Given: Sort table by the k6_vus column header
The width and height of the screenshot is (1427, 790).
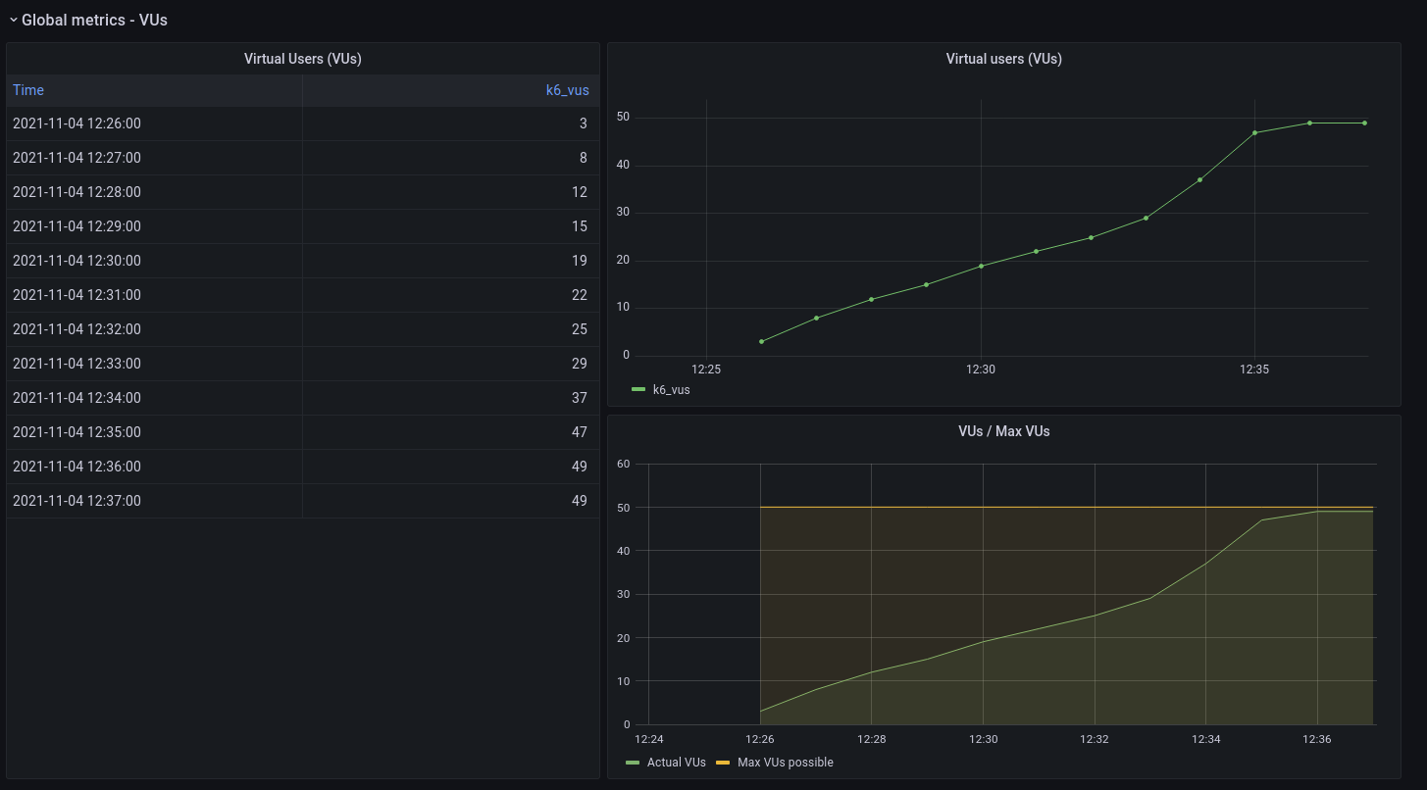Looking at the screenshot, I should click(x=567, y=90).
